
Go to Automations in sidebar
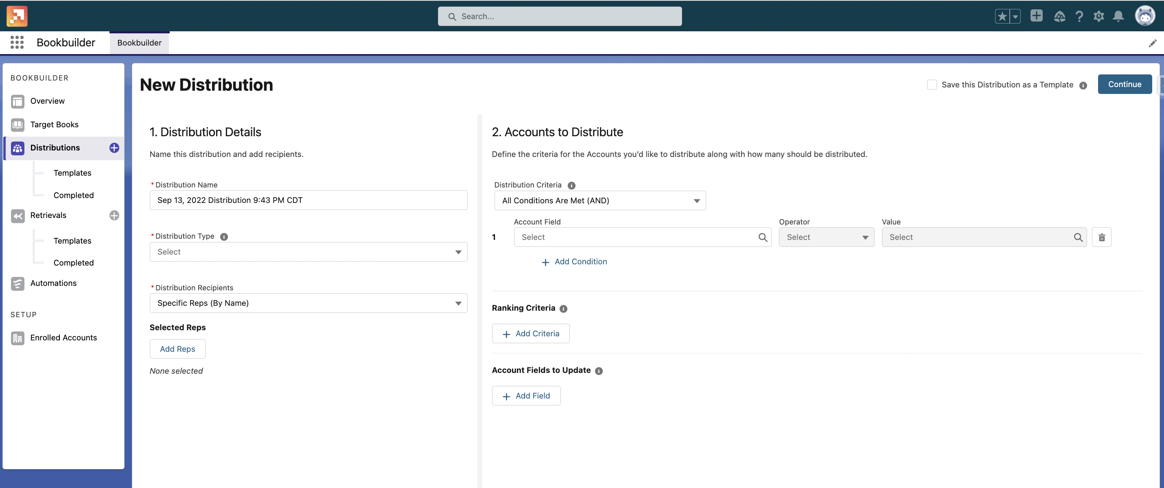(53, 283)
